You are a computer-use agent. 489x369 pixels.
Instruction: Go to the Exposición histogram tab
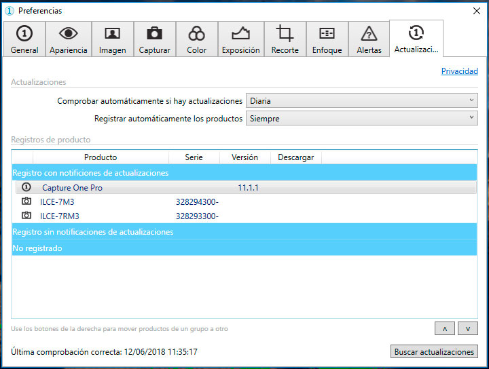[x=240, y=39]
